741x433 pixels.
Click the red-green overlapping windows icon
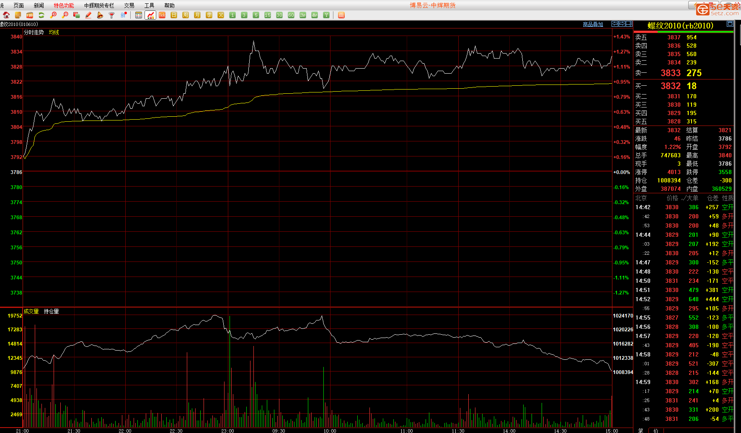(77, 15)
